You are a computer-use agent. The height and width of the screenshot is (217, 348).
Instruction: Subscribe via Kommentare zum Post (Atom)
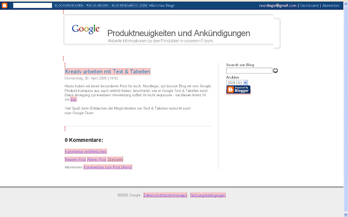click(108, 167)
